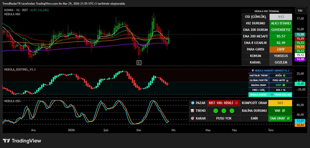310x148 pixels.
Task: Click the NEBULA NSK indicator label
Action: click(x=12, y=14)
